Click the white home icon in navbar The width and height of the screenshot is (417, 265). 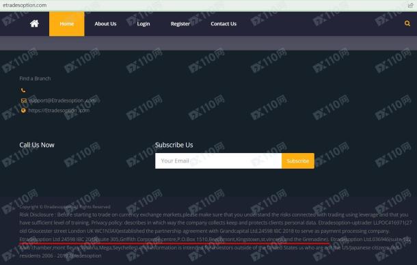34,24
